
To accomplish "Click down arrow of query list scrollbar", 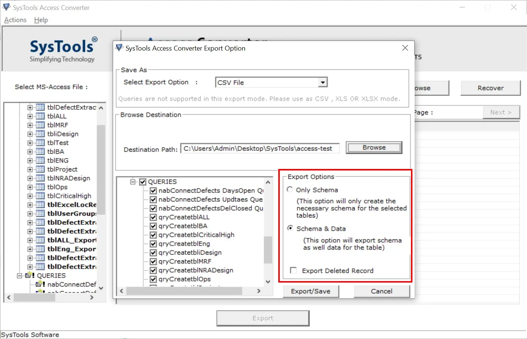I will pos(268,281).
